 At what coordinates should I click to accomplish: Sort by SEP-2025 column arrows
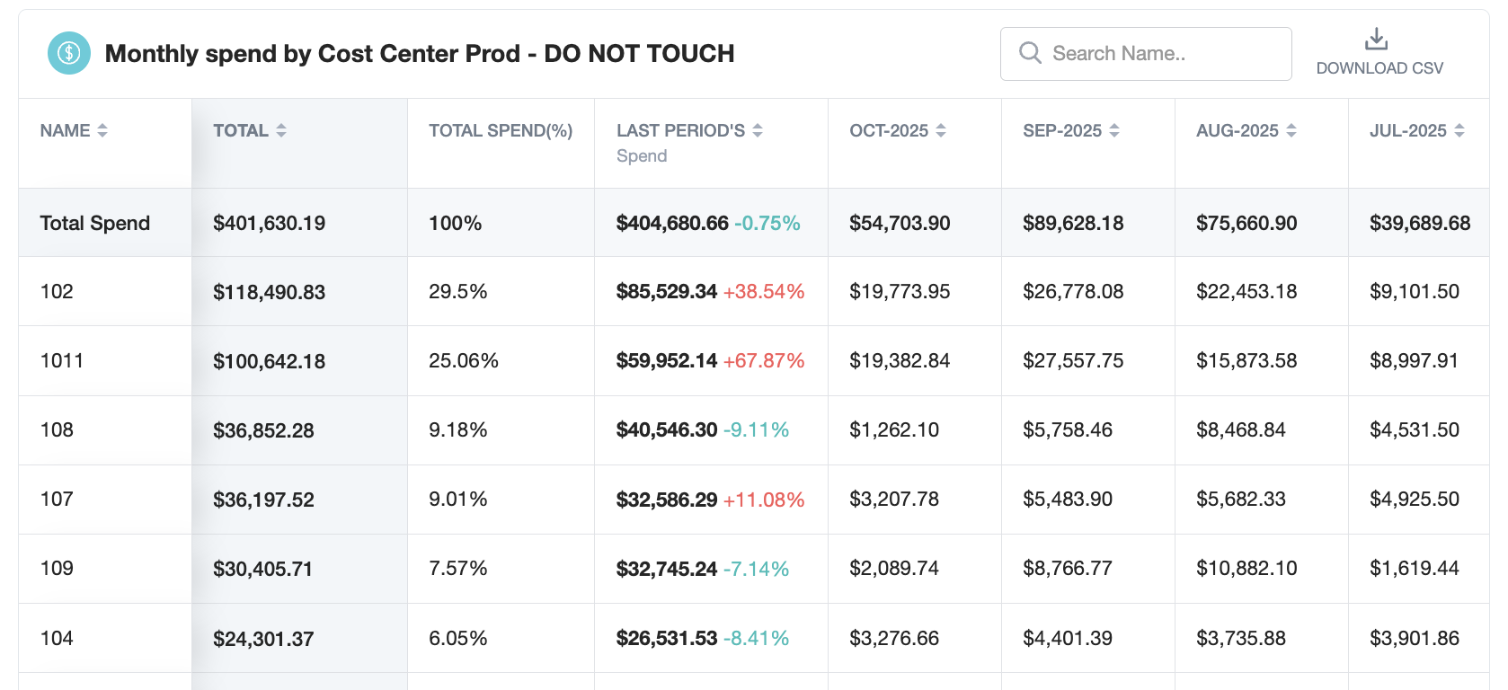1114,130
